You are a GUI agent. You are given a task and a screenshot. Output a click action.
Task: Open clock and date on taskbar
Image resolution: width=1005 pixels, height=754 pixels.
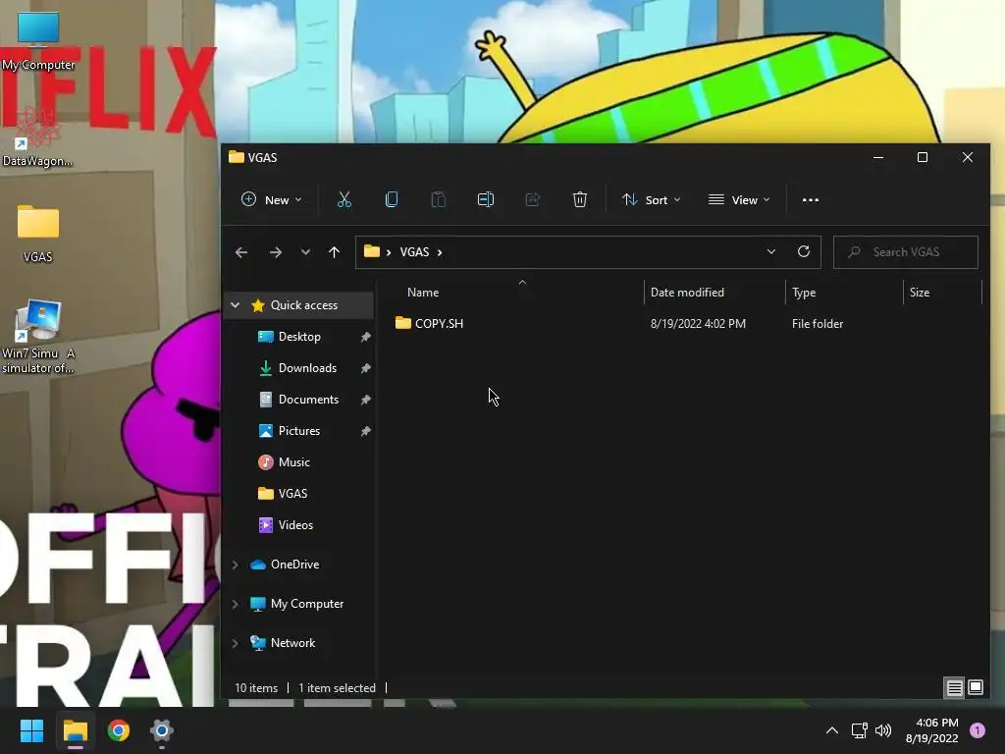[x=932, y=730]
